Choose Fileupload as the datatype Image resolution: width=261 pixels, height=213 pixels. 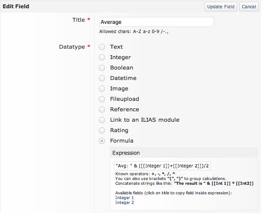point(102,99)
